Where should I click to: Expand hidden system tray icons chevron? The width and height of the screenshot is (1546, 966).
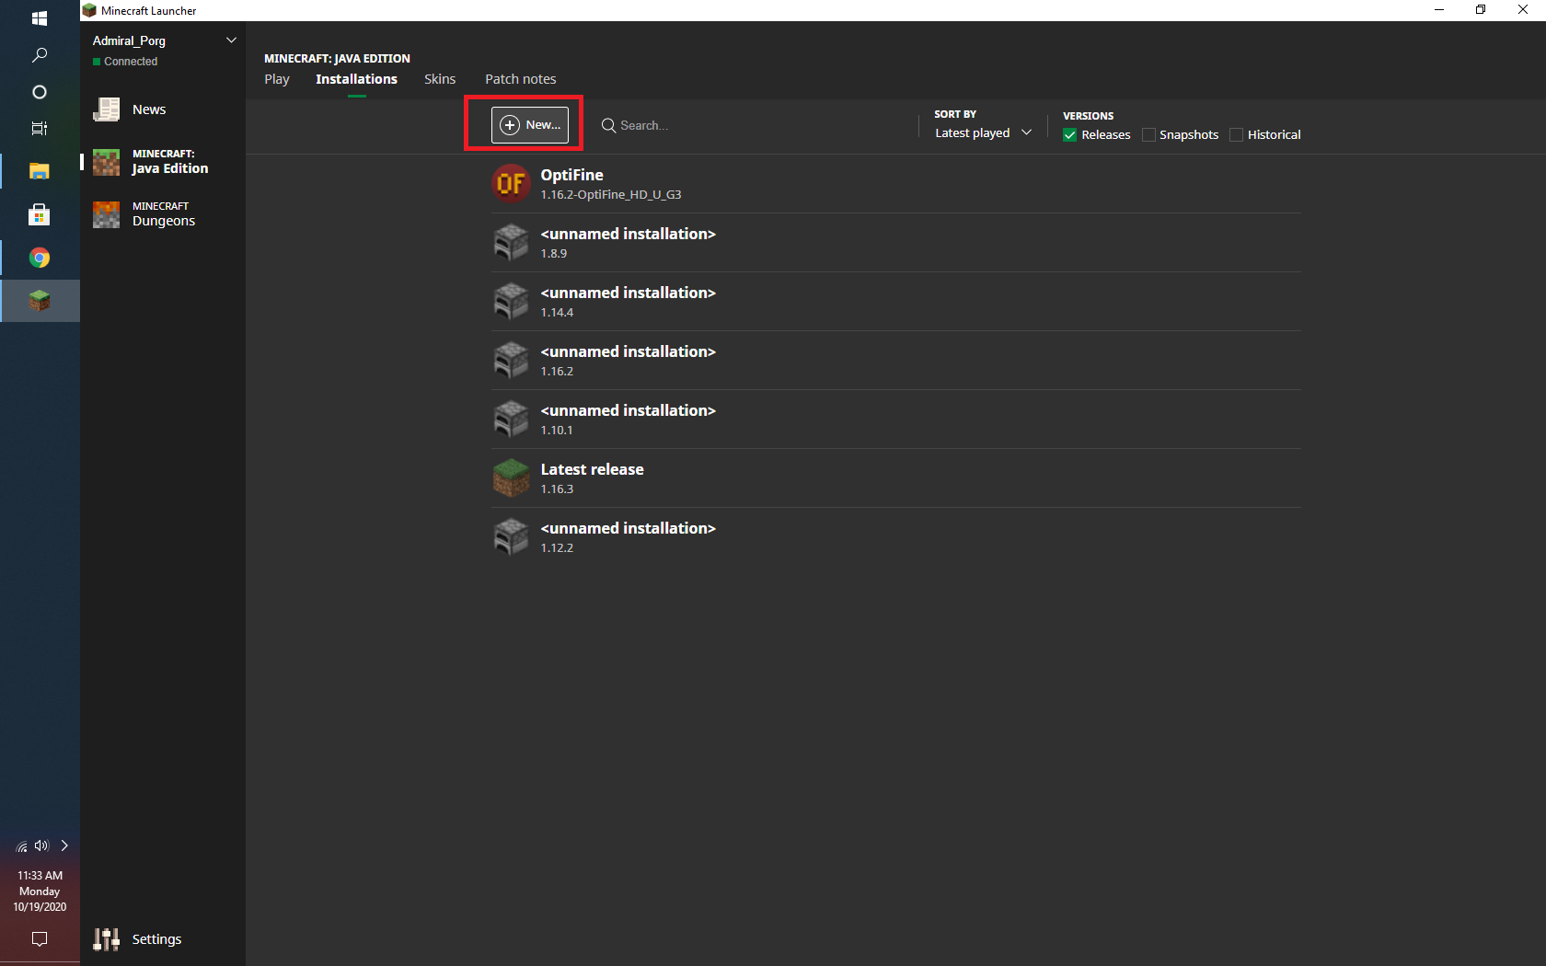(x=64, y=845)
